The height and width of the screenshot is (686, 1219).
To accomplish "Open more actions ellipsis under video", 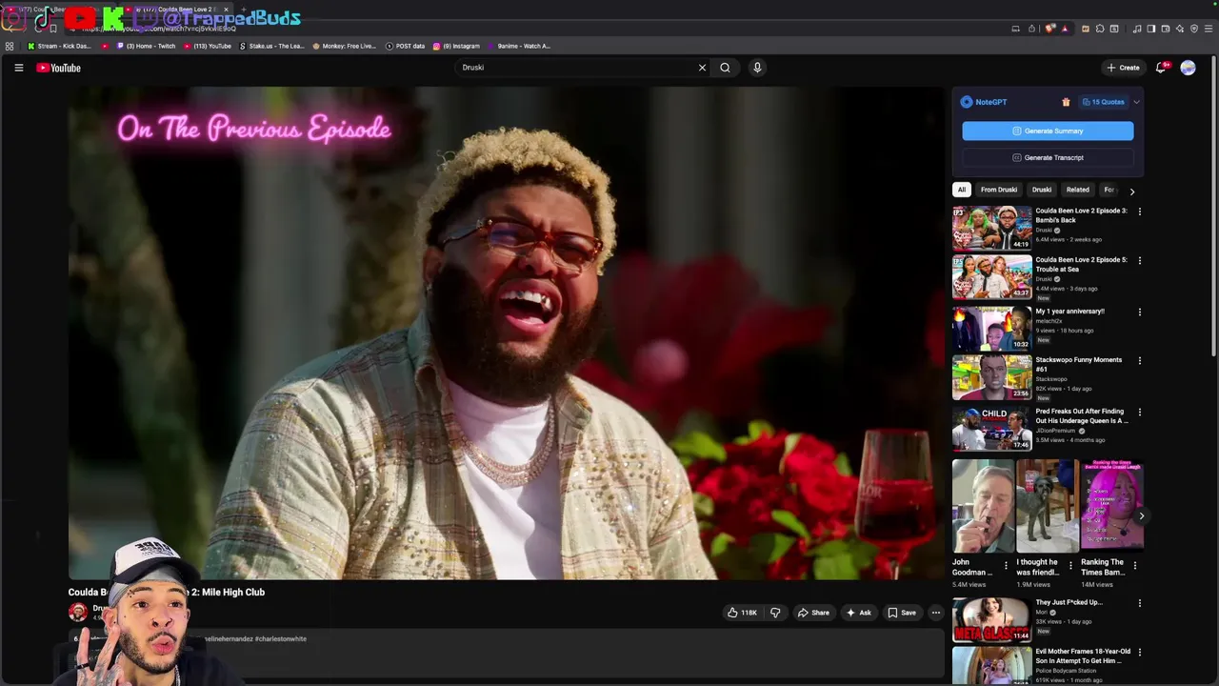I will coord(936,613).
